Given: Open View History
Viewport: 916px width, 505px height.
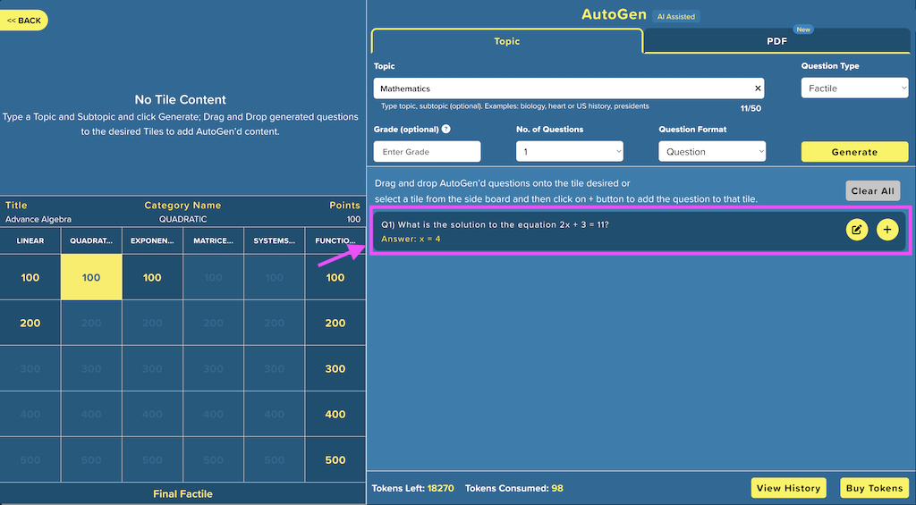Looking at the screenshot, I should click(788, 488).
